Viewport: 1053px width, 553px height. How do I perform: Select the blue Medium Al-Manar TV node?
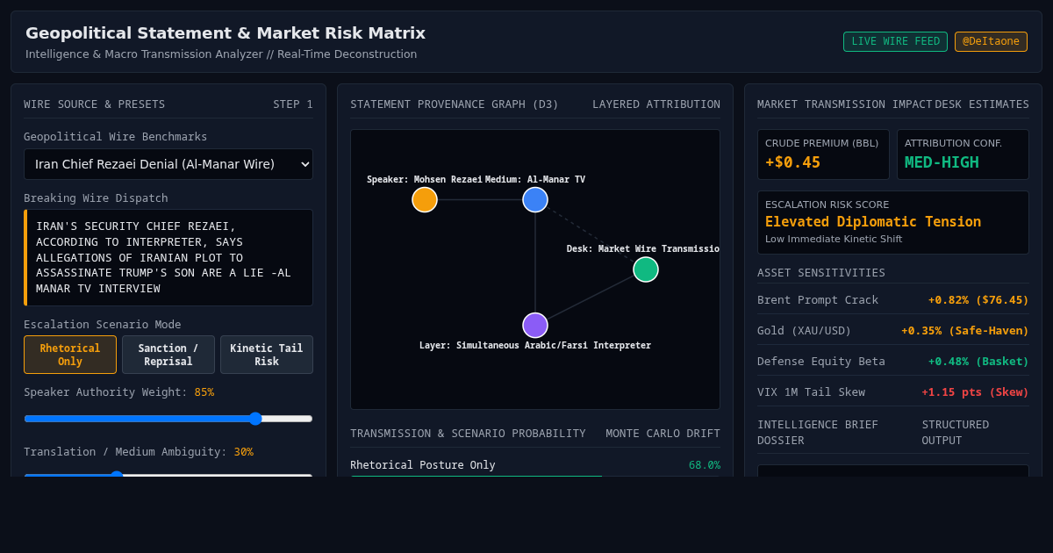[x=535, y=199]
